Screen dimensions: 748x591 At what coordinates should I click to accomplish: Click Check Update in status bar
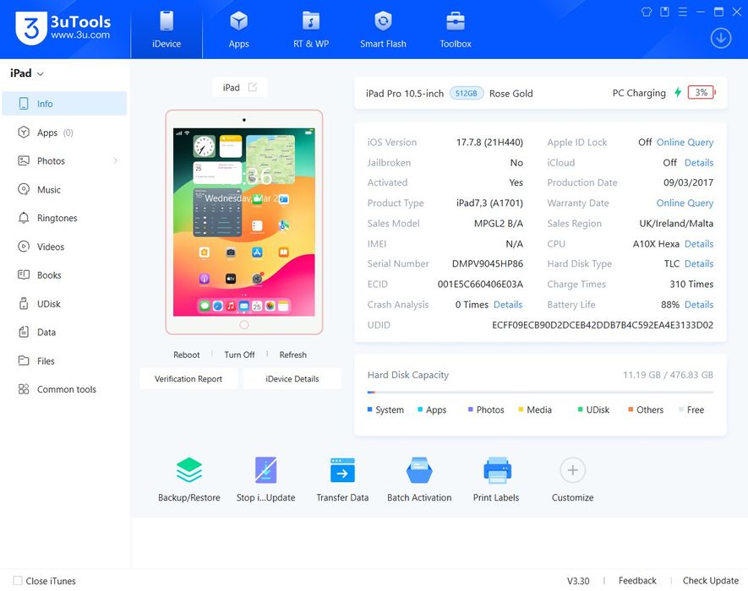click(x=710, y=581)
